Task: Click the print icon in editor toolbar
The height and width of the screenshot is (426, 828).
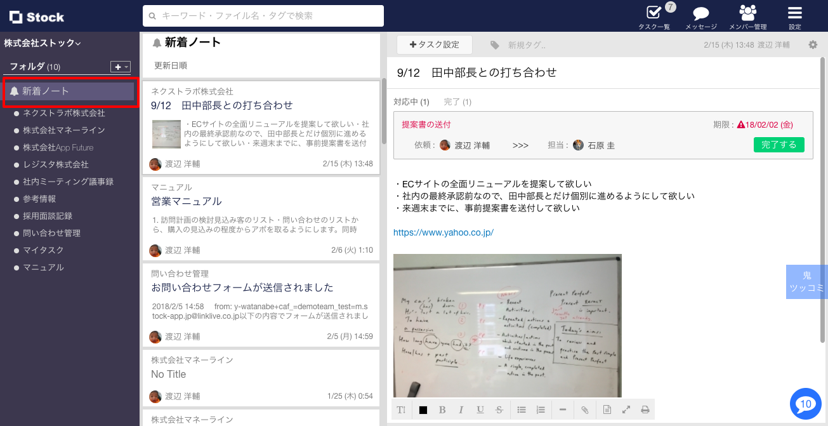Action: pos(645,409)
